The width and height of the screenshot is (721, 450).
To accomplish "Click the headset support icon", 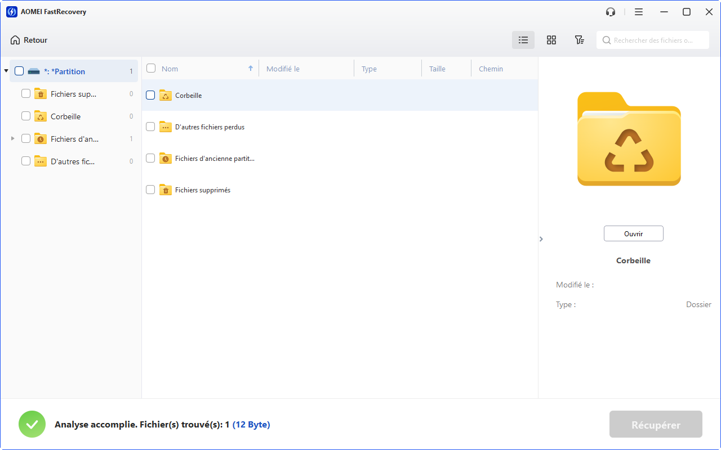I will click(610, 12).
